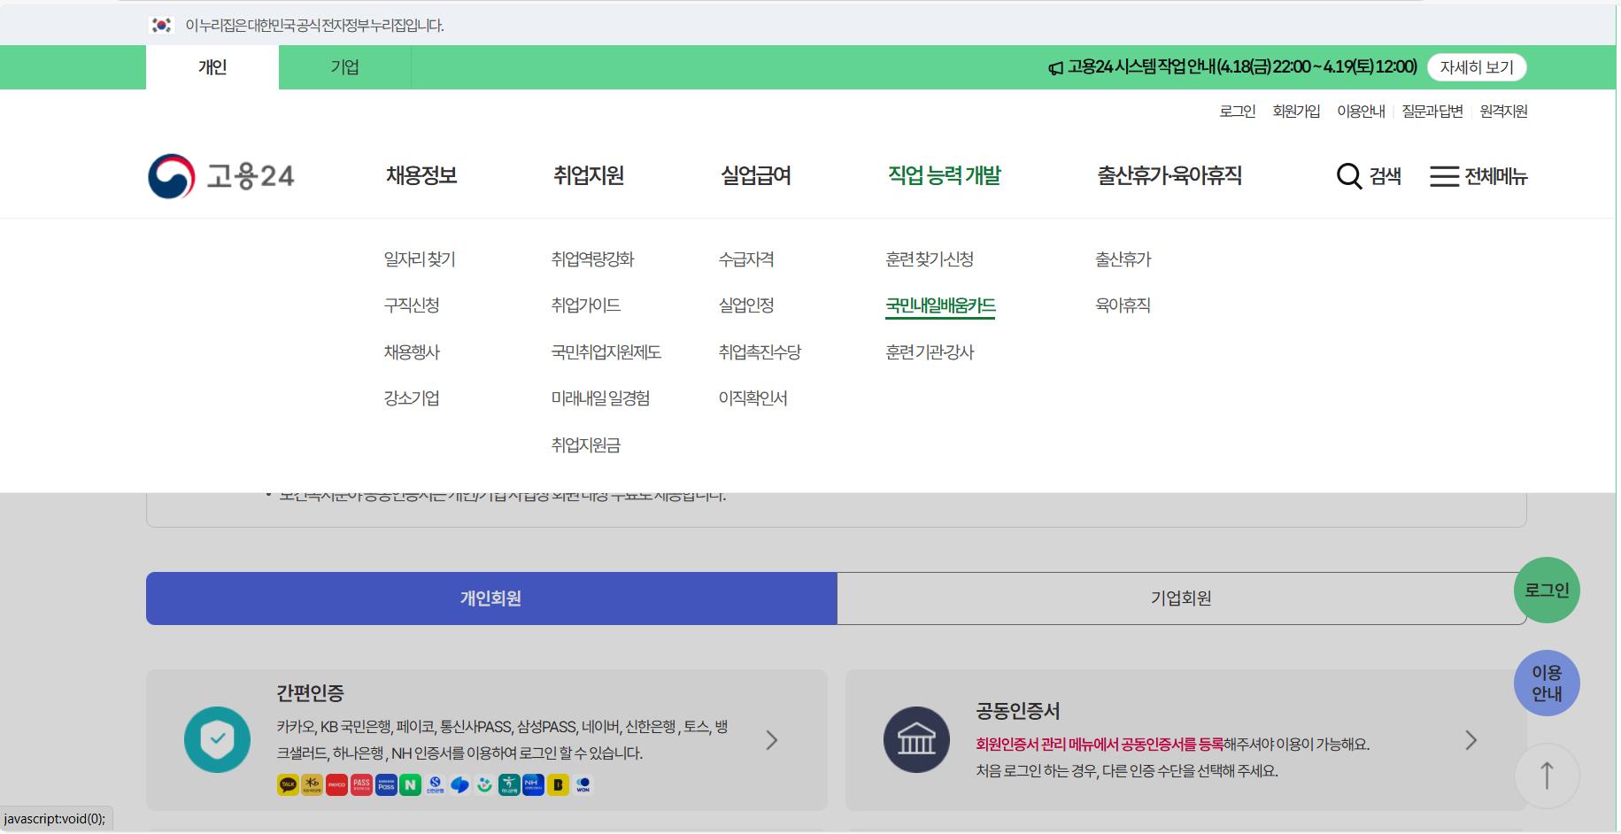Click the scroll-to-top arrow button
1621x834 pixels.
1547,776
